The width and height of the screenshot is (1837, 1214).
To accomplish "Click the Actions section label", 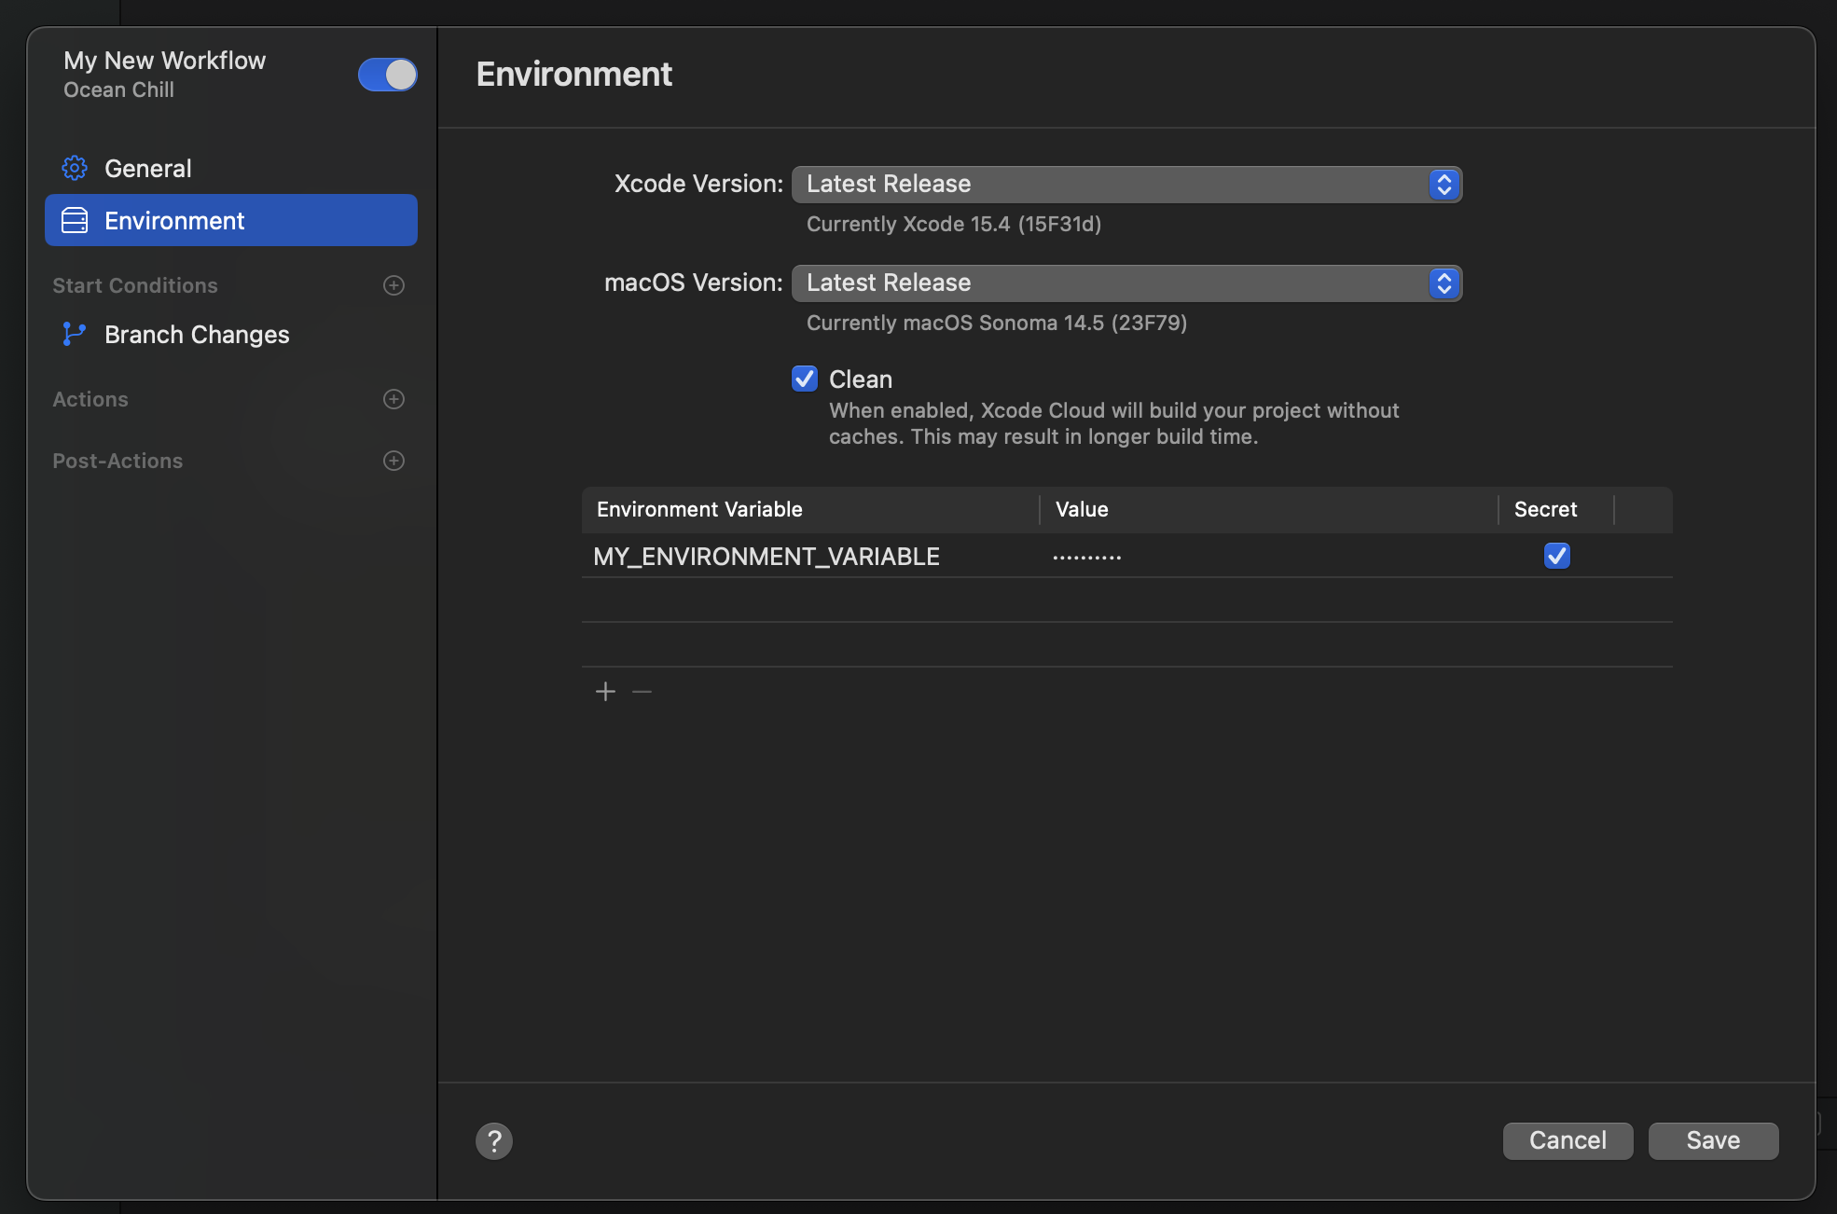I will [90, 399].
